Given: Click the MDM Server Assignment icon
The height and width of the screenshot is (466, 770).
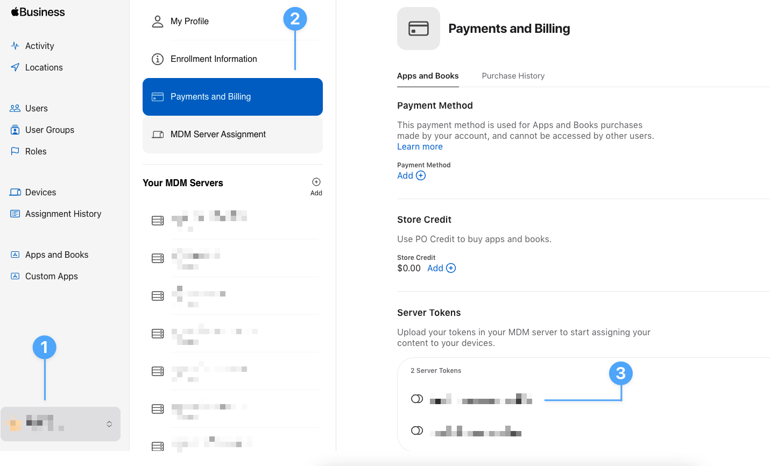Looking at the screenshot, I should 158,135.
